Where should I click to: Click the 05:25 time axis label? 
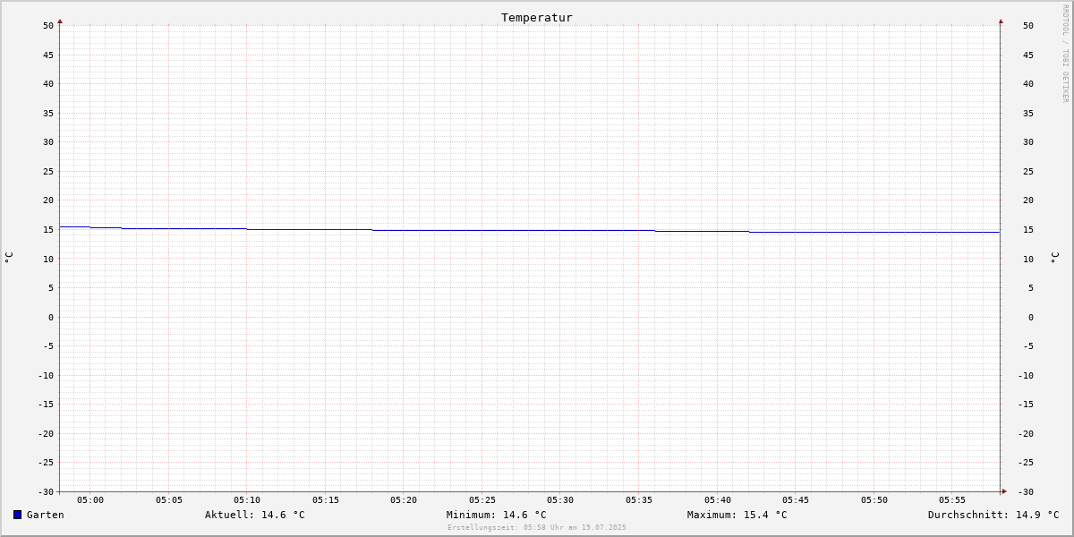[x=482, y=499]
